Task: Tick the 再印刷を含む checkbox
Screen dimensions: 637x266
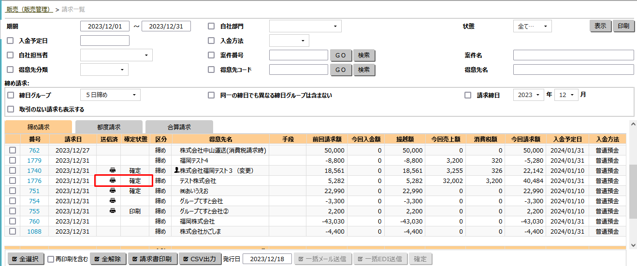Action: coord(51,259)
